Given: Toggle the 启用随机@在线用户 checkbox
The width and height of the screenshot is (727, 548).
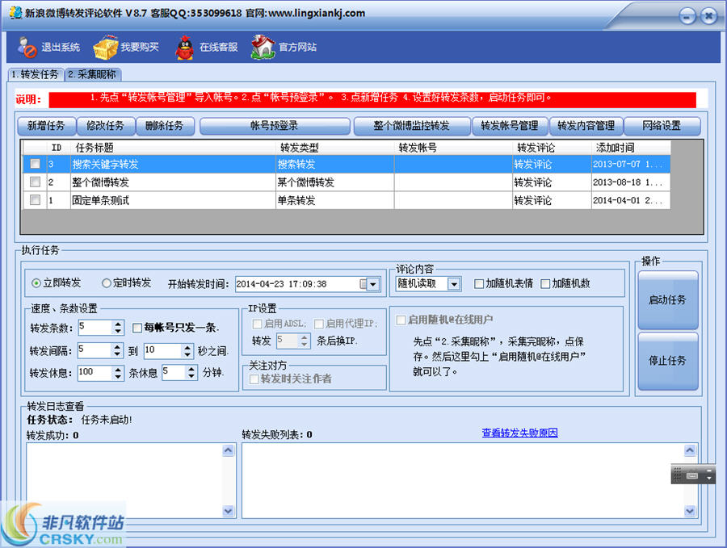Looking at the screenshot, I should point(401,320).
